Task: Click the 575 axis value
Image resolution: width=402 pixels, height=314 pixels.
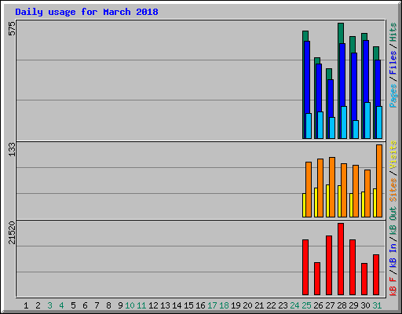Action: pyautogui.click(x=12, y=28)
